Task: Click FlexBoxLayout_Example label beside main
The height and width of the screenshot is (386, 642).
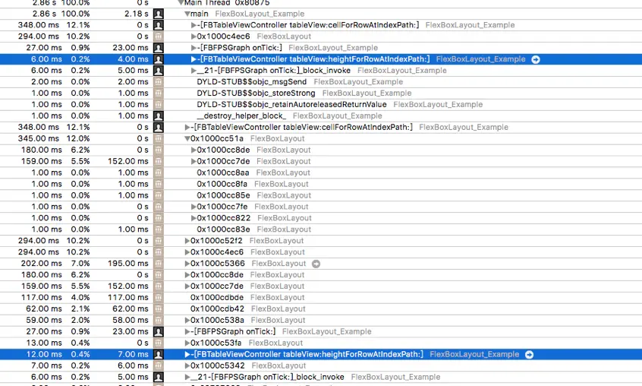Action: click(x=260, y=14)
